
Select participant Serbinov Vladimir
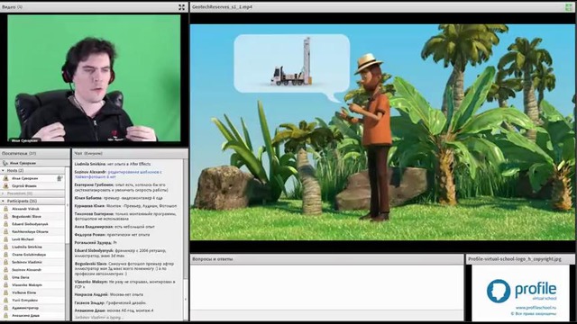tap(32, 262)
